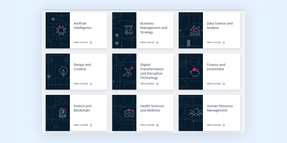This screenshot has width=287, height=143.
Task: Click the arrow beside Finance and Investment View Courses
Action: [224, 84]
